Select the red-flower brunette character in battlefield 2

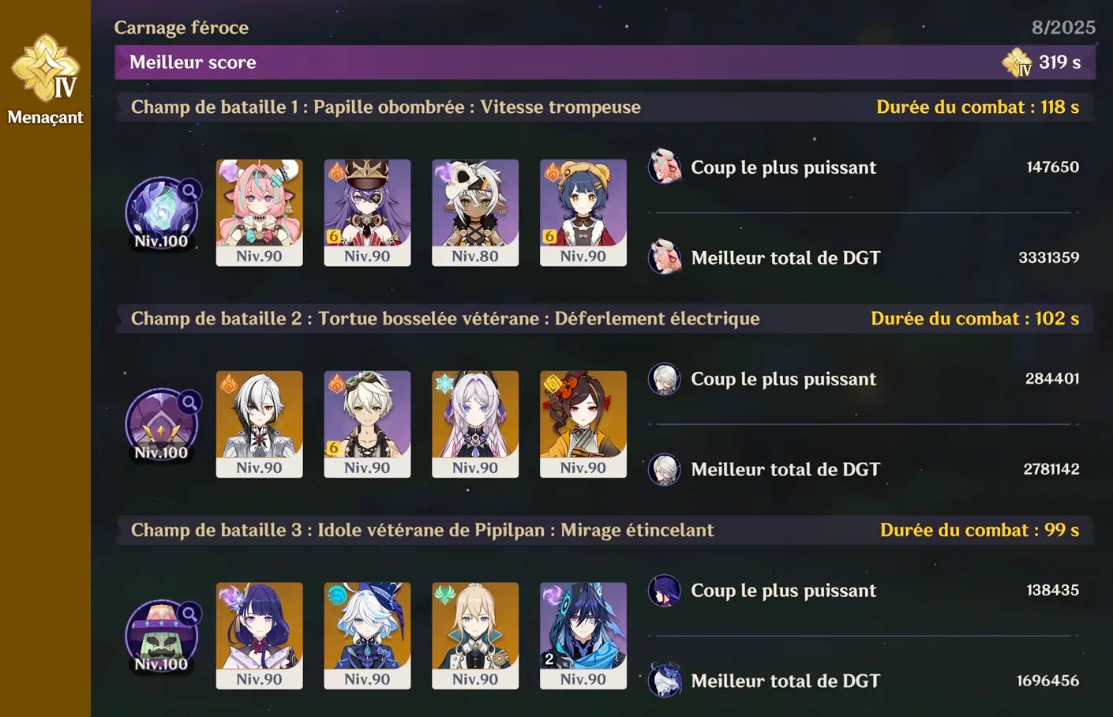583,424
